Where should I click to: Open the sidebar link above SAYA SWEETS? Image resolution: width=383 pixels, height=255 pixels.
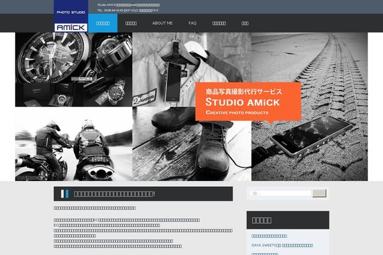[x=269, y=236]
